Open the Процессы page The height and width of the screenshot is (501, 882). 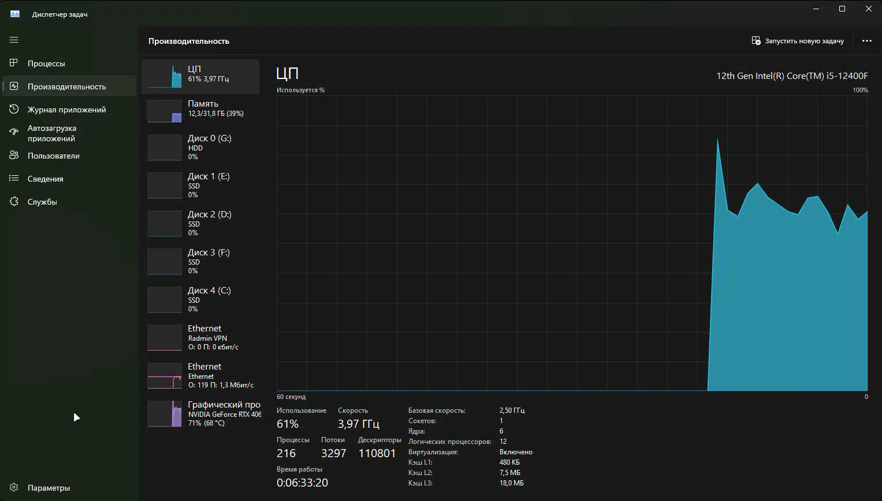pos(69,63)
